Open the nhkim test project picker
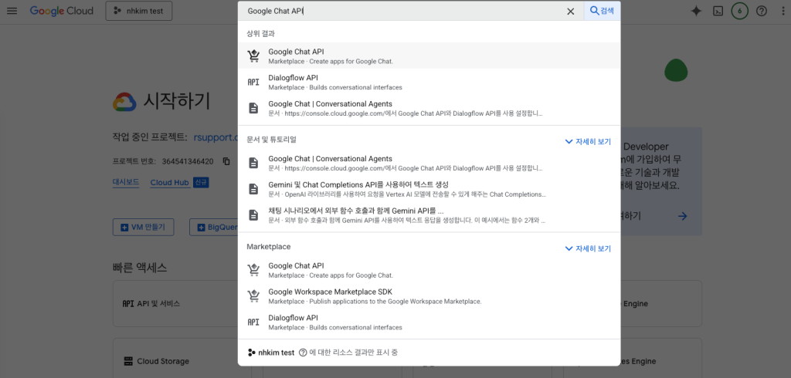This screenshot has height=378, width=791. (139, 11)
